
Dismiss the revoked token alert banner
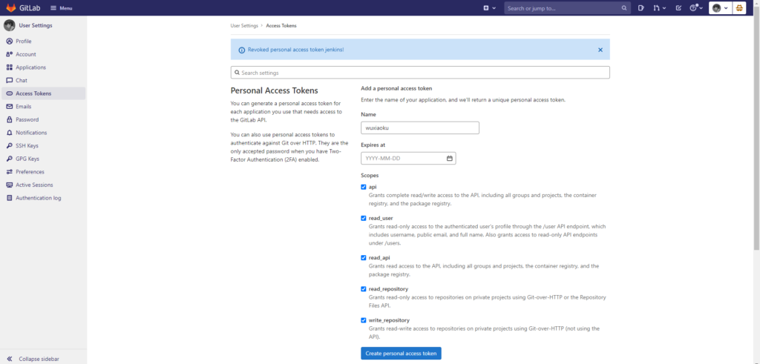600,50
